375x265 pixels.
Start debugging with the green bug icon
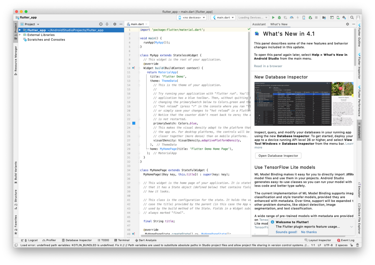279,17
